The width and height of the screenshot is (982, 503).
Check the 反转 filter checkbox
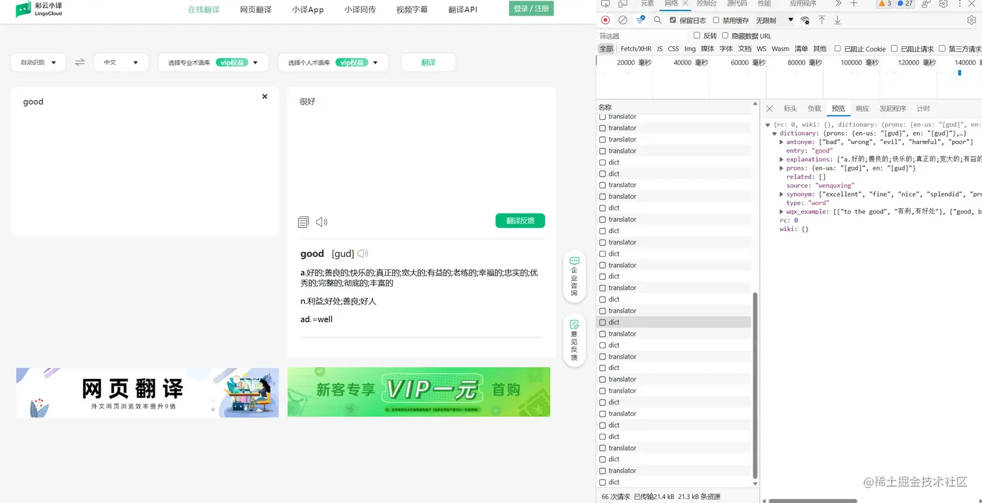click(697, 36)
